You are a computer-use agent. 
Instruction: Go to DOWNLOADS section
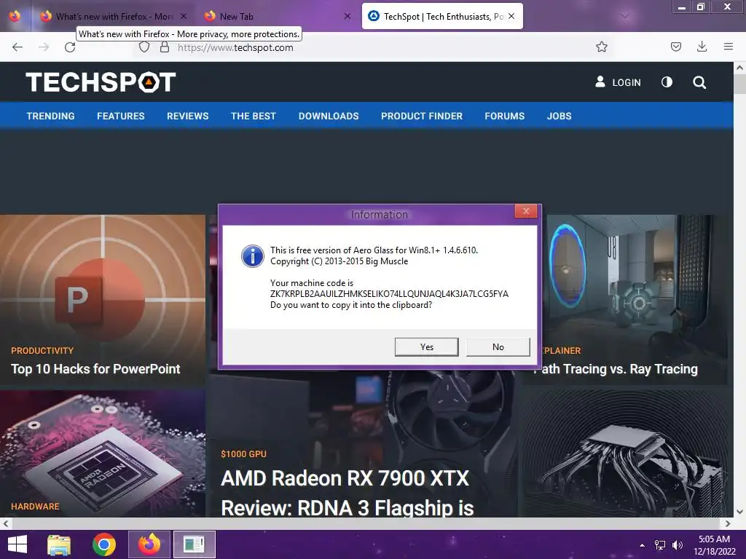click(x=329, y=116)
